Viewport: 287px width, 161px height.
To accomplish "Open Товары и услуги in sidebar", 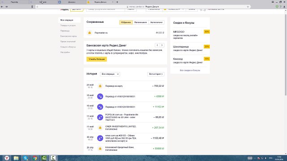I will click(x=68, y=25).
